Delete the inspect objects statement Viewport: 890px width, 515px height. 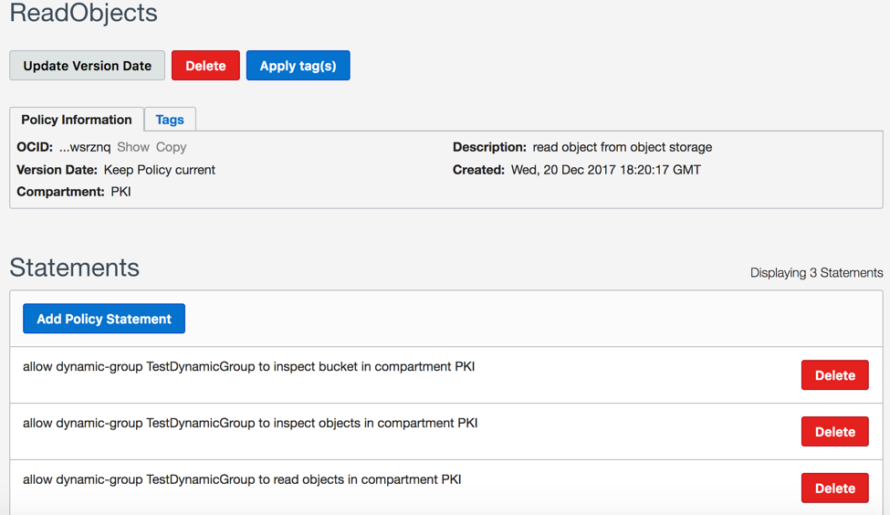click(x=834, y=432)
